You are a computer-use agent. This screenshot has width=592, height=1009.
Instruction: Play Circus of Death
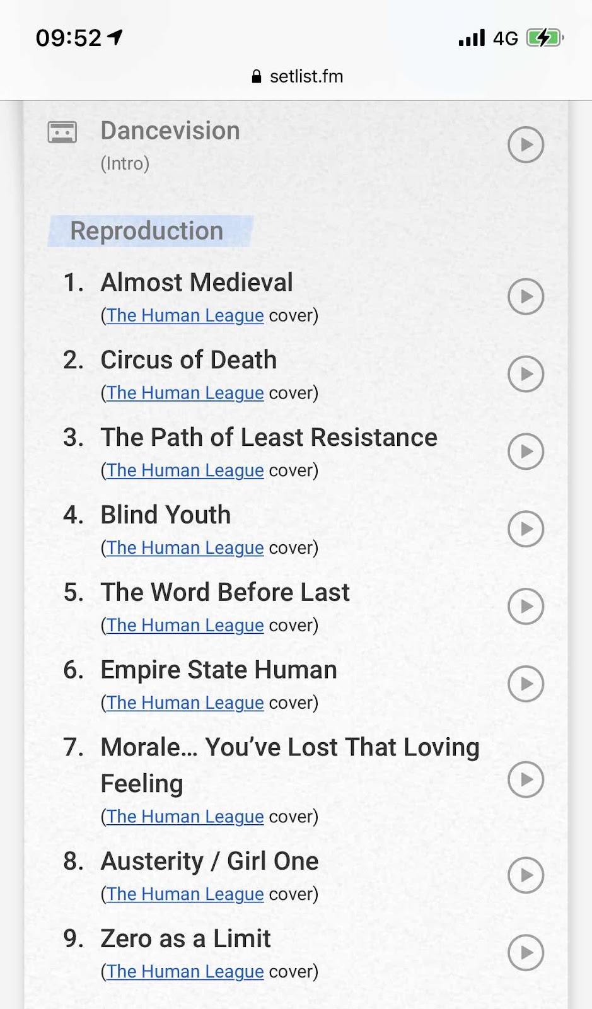click(x=526, y=374)
